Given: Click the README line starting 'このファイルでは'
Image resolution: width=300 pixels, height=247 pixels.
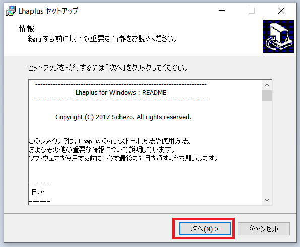Looking at the screenshot, I should (109, 141).
